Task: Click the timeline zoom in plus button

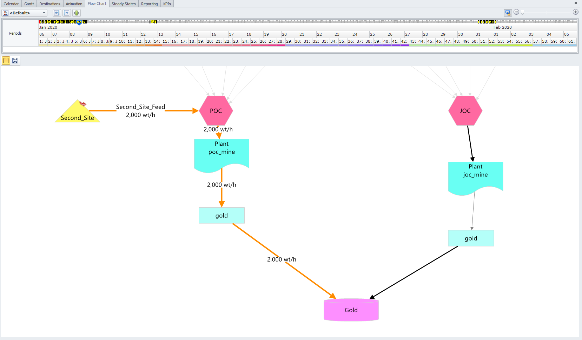Action: [x=575, y=12]
